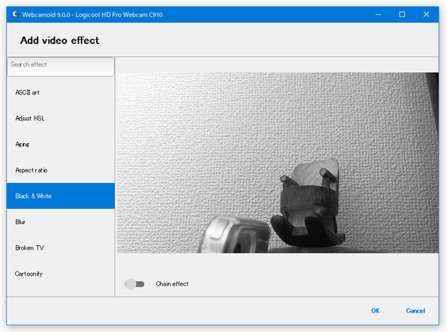Image resolution: width=447 pixels, height=332 pixels.
Task: Minimize the Webcamoid window
Action: click(378, 14)
